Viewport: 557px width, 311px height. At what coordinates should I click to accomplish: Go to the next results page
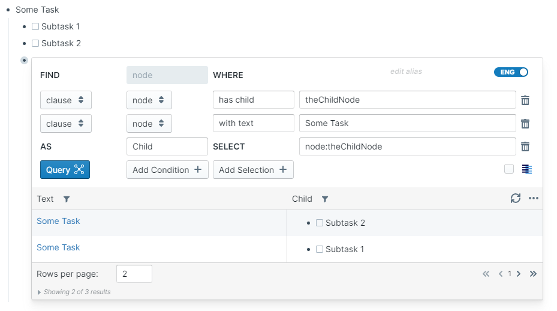coord(519,274)
